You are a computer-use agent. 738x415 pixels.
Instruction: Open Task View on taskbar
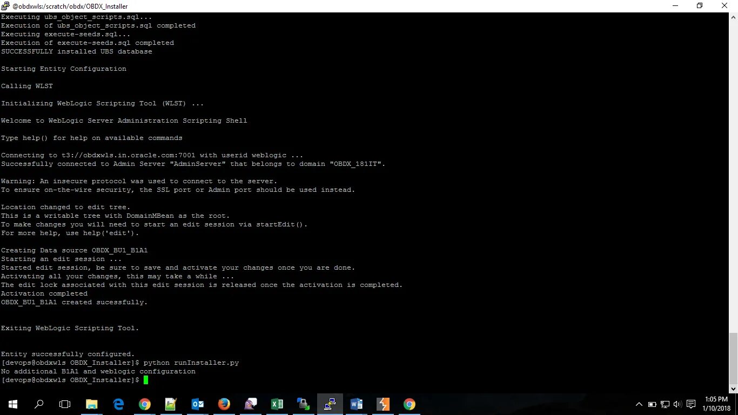tap(65, 404)
